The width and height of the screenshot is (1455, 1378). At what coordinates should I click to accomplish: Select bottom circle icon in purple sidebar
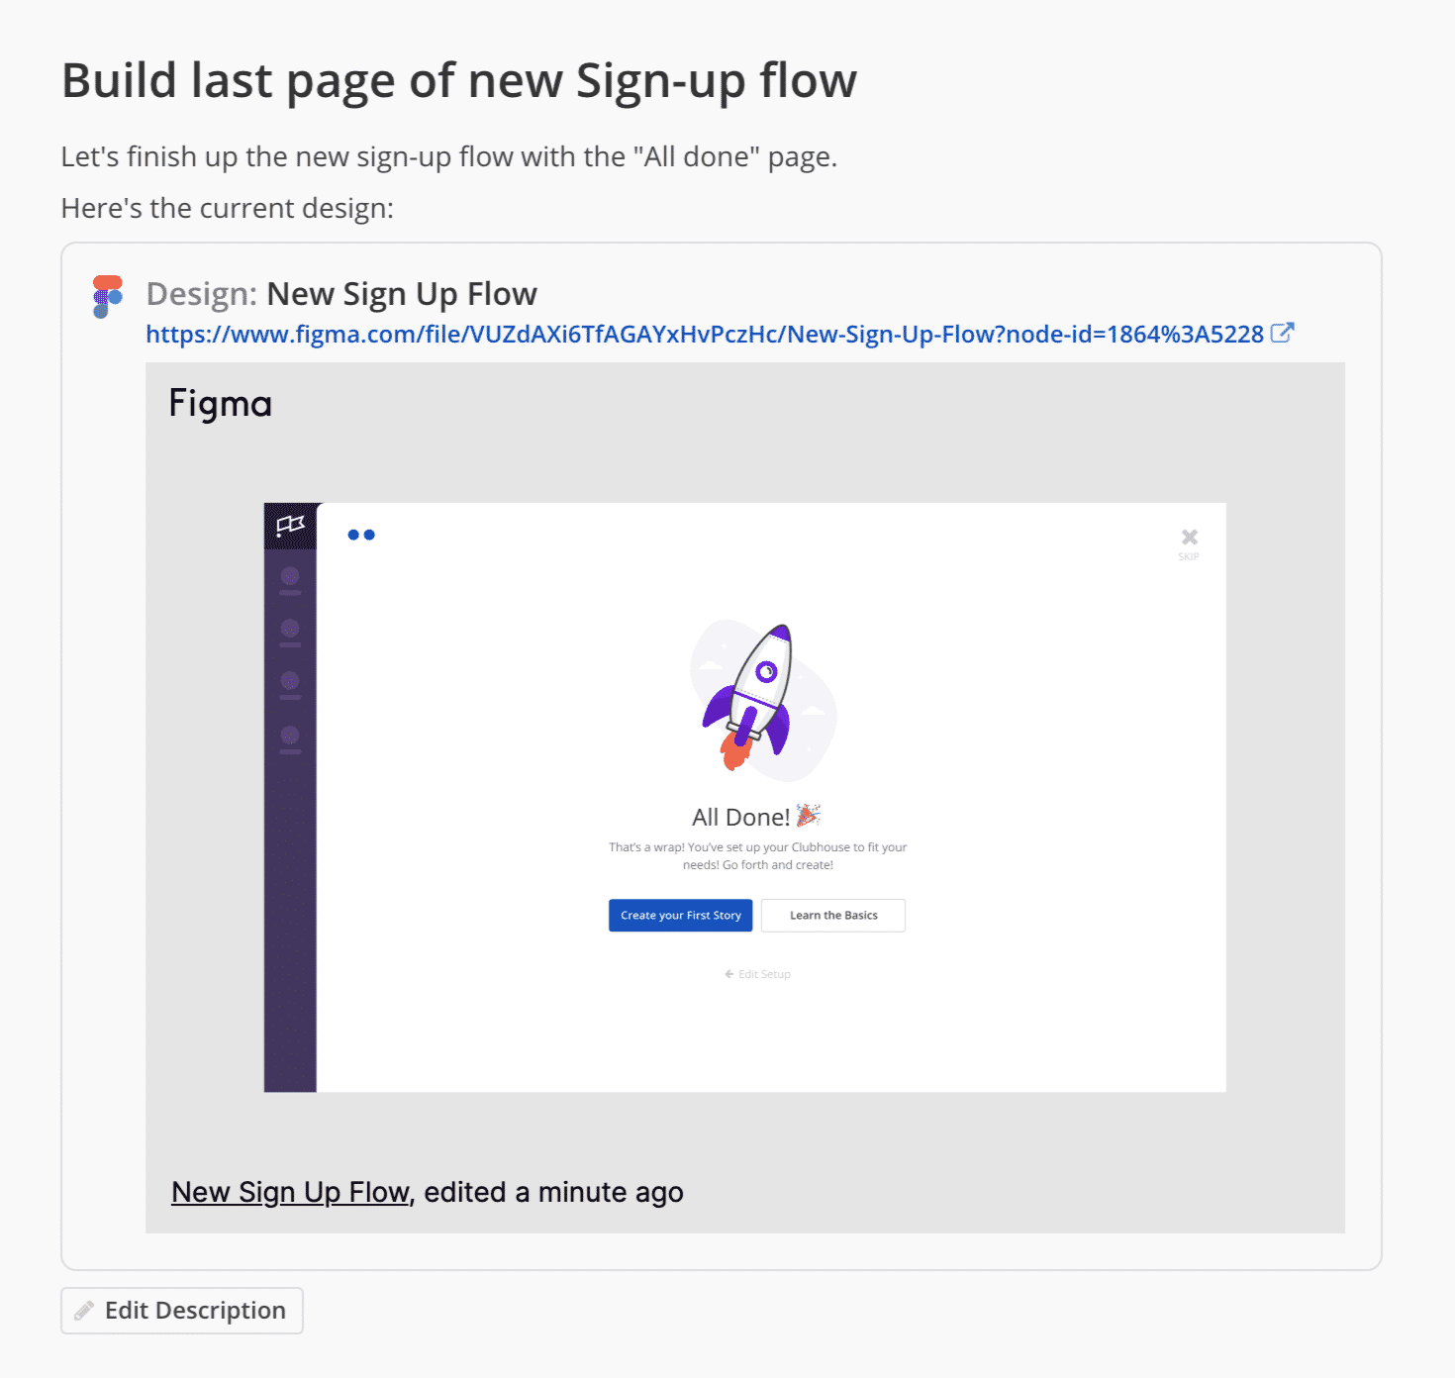tap(290, 736)
